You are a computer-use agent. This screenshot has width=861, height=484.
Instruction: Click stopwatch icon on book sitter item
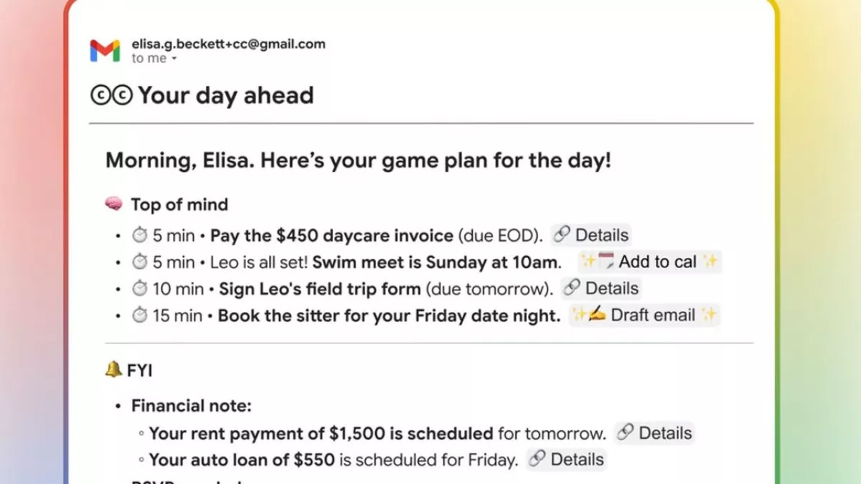pos(138,315)
